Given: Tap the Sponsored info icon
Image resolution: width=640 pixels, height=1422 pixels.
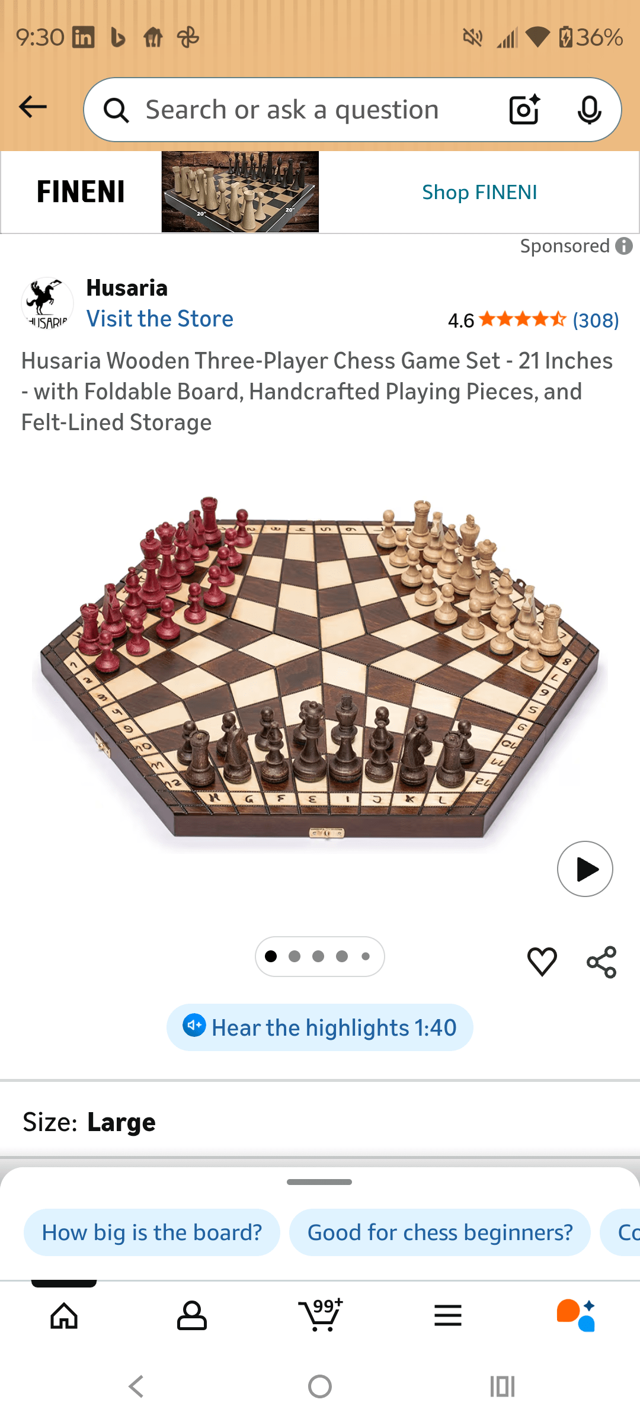Looking at the screenshot, I should 624,246.
